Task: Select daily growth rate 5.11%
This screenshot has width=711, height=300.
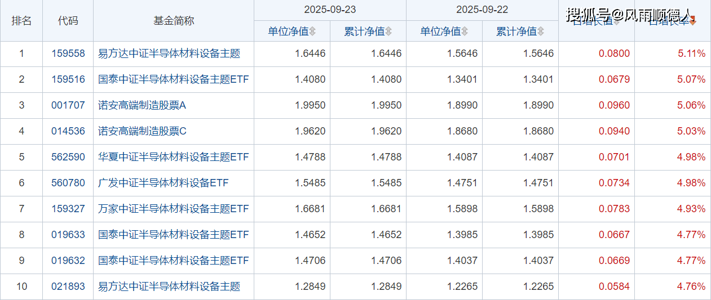Action: (691, 53)
